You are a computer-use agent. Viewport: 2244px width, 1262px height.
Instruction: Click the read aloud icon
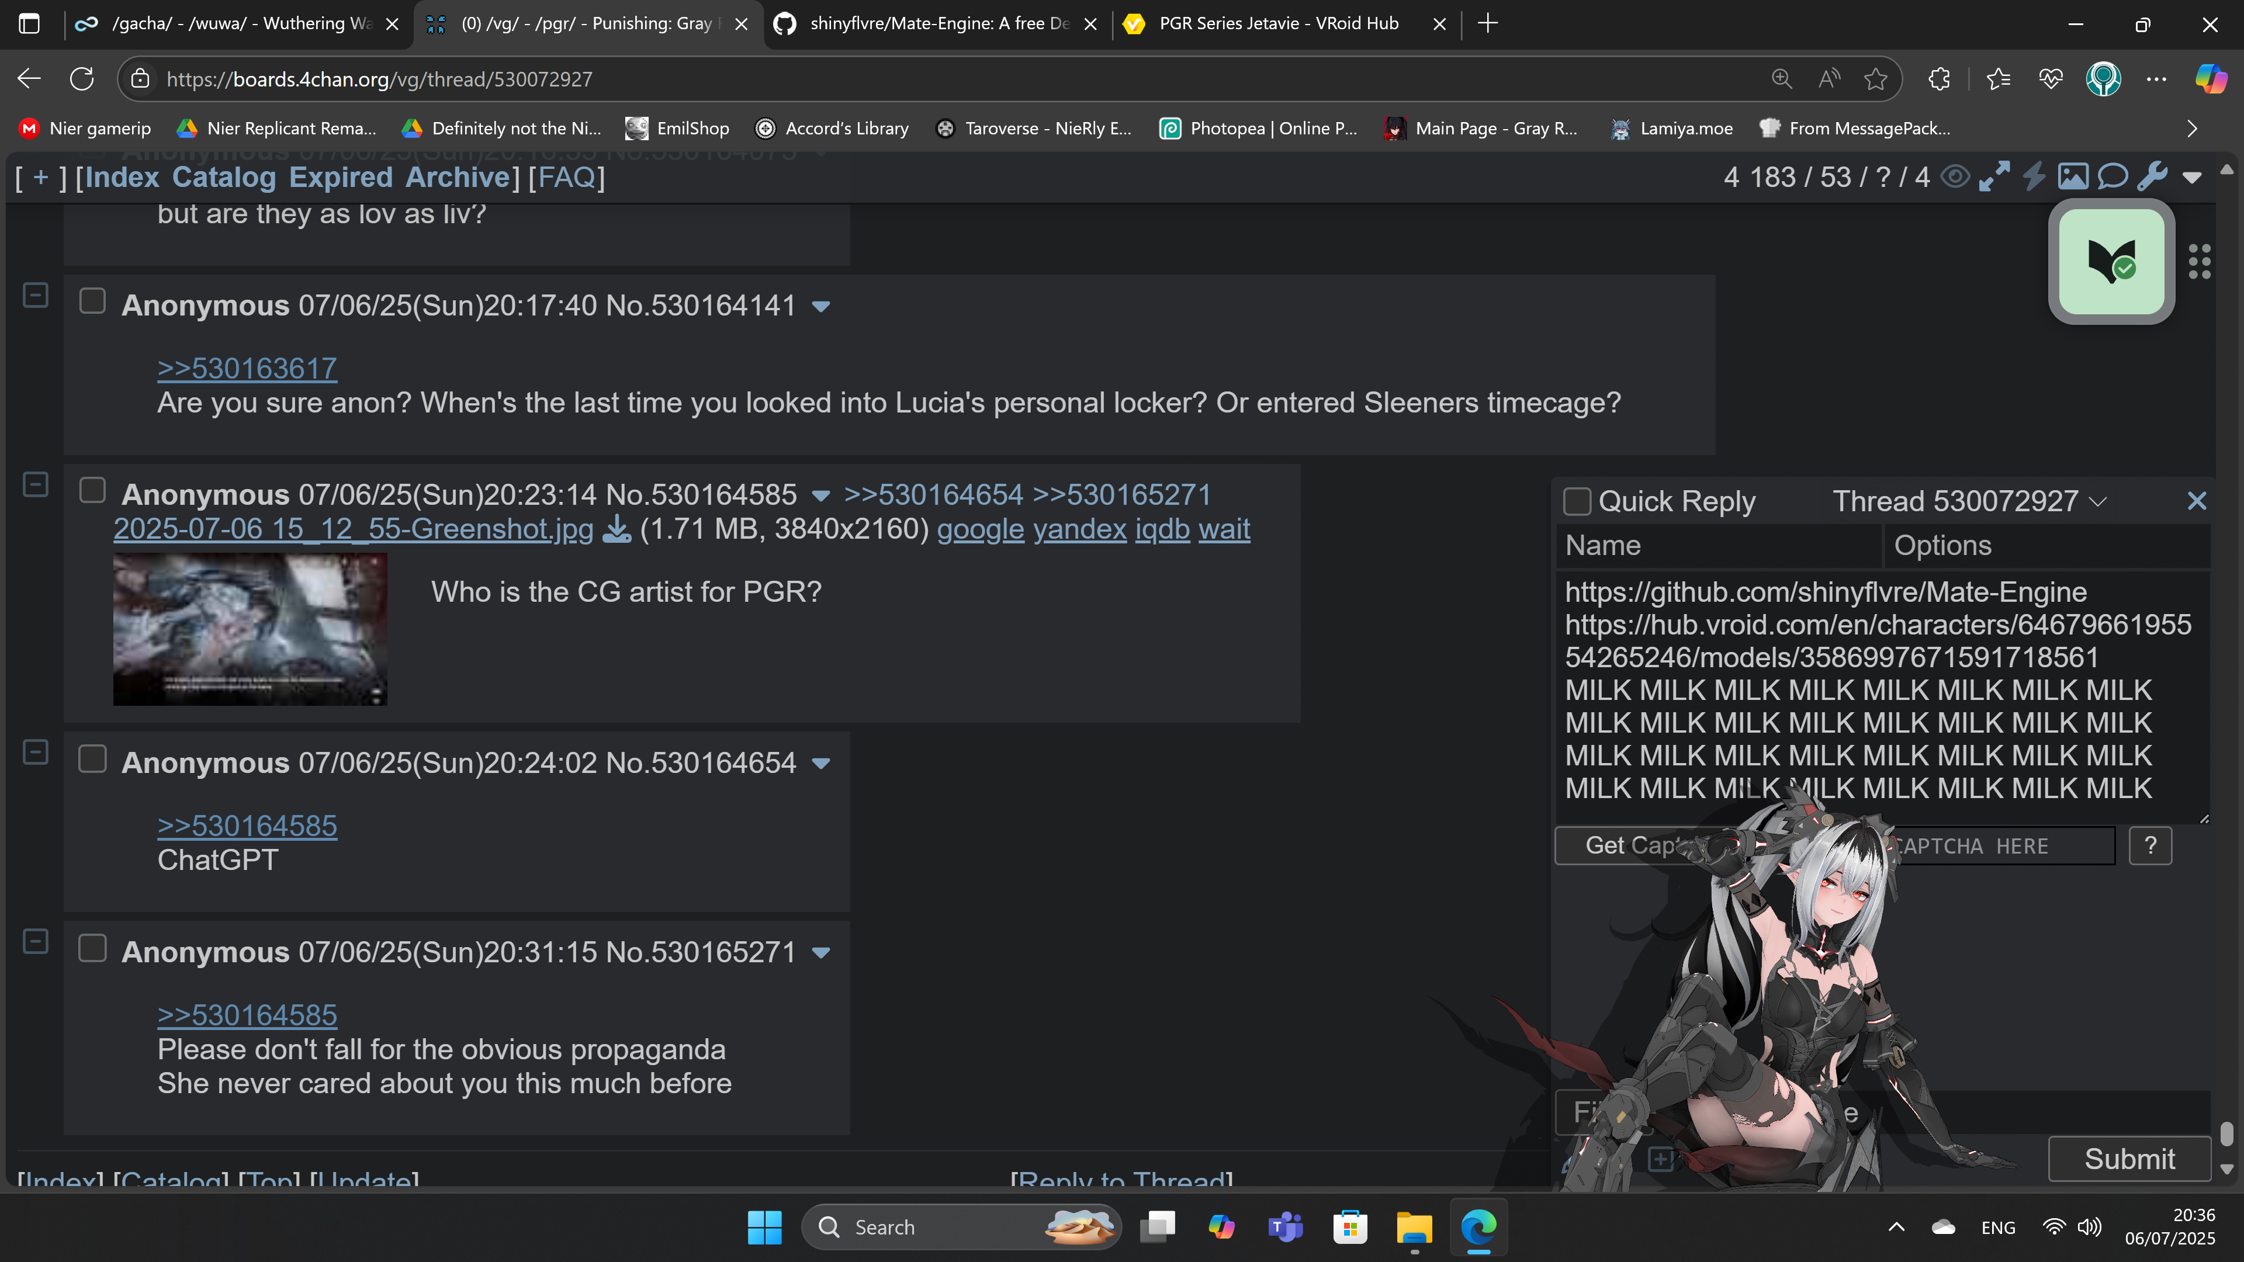point(1829,79)
